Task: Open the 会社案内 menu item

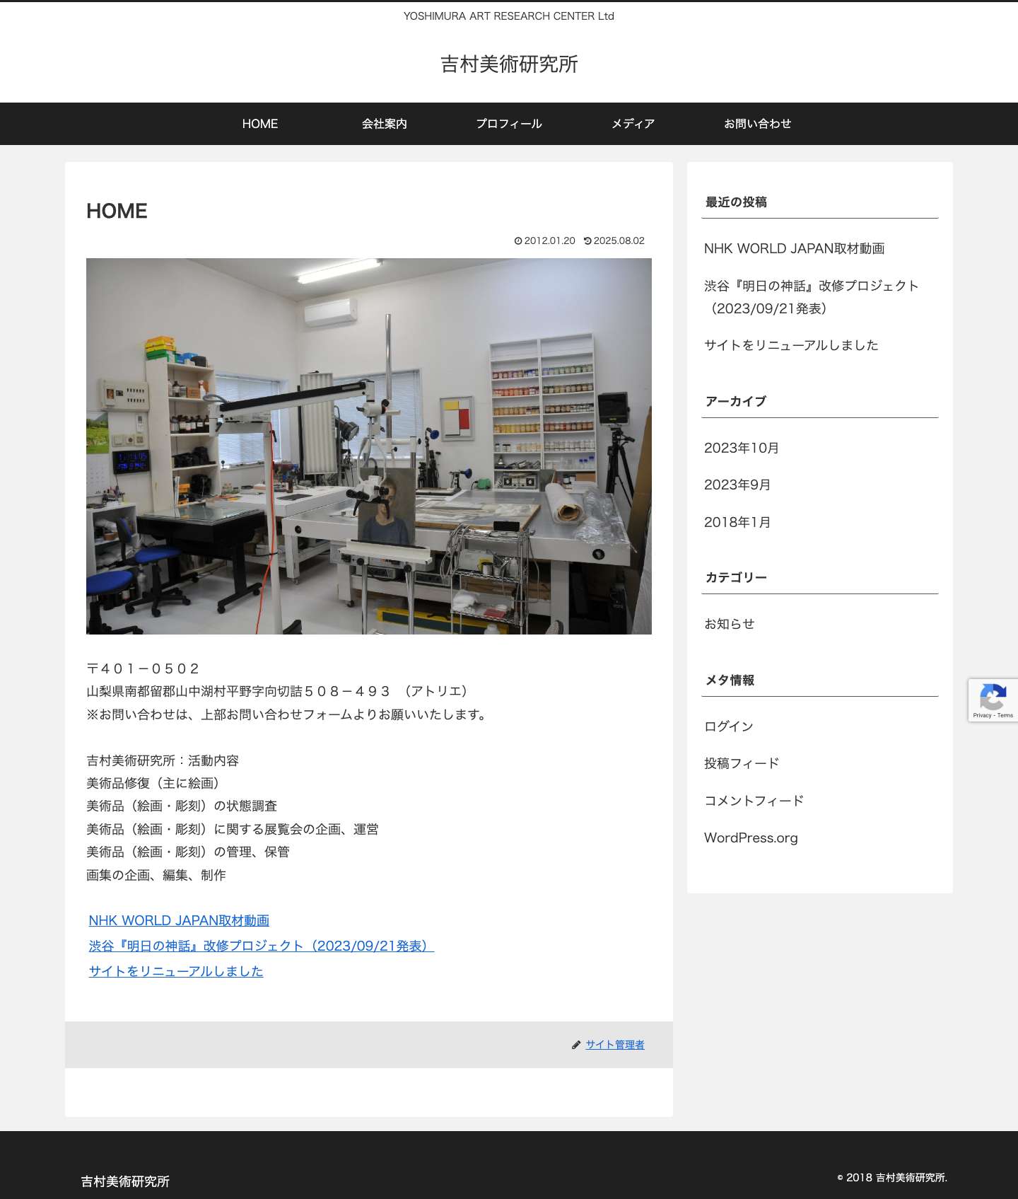Action: coord(385,124)
